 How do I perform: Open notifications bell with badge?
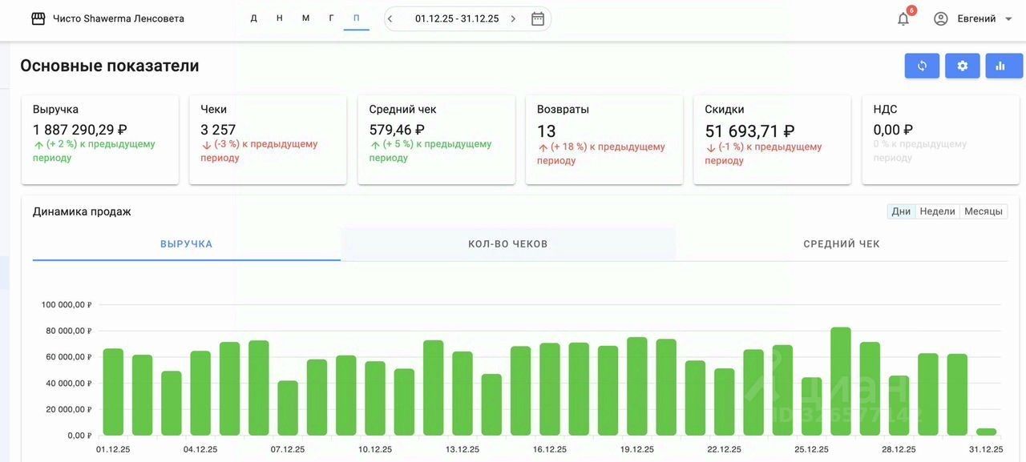[x=903, y=18]
